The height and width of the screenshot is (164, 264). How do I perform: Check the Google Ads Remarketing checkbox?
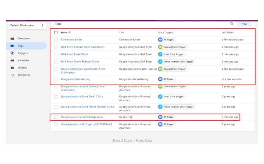coord(56,79)
